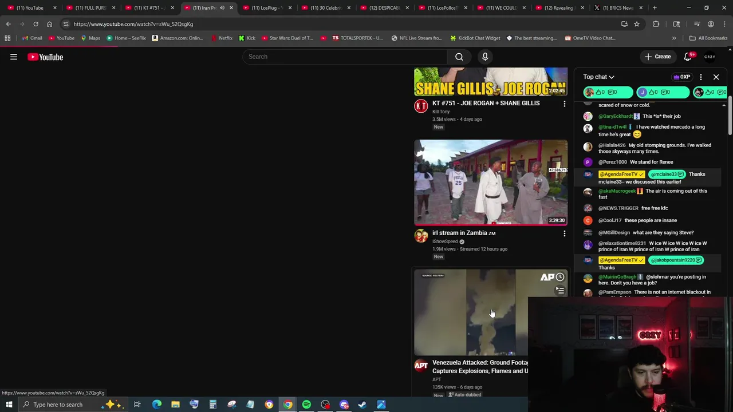The width and height of the screenshot is (733, 412).
Task: Add Venezuela video to Watch Later
Action: point(560,277)
